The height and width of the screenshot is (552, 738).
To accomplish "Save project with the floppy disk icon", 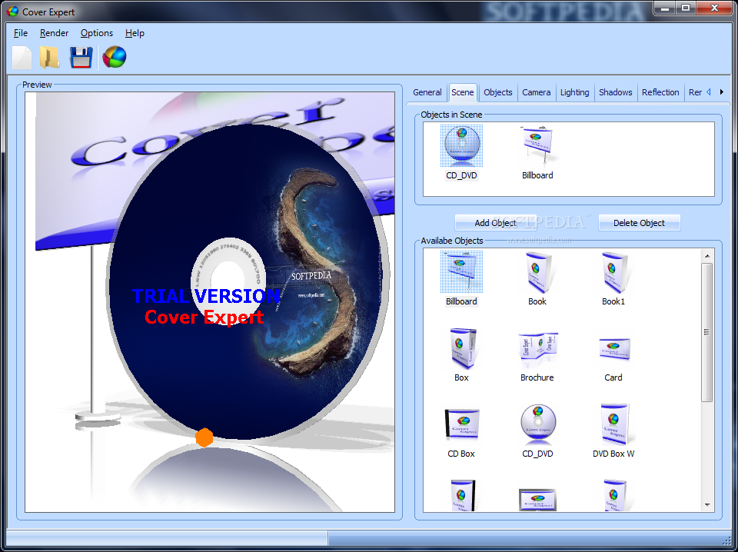I will (x=81, y=58).
